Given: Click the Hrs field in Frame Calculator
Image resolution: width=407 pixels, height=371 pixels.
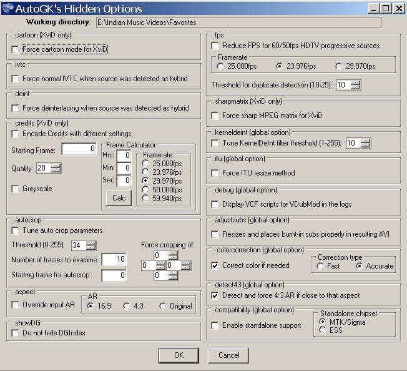Looking at the screenshot, I should [x=124, y=156].
